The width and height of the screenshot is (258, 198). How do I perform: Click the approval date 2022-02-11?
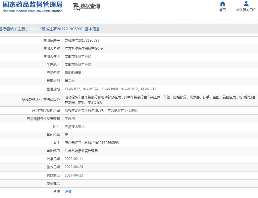click(x=74, y=159)
